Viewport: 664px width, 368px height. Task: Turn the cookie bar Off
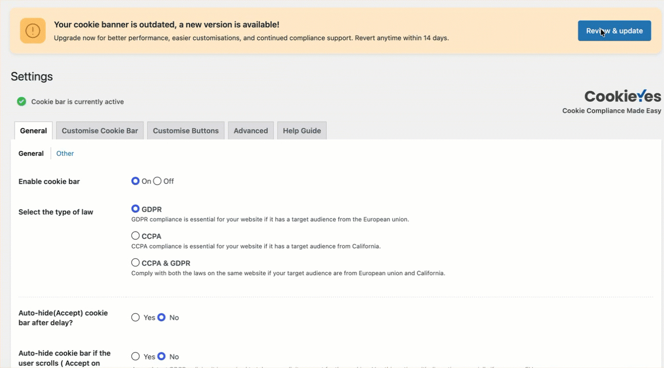point(158,181)
